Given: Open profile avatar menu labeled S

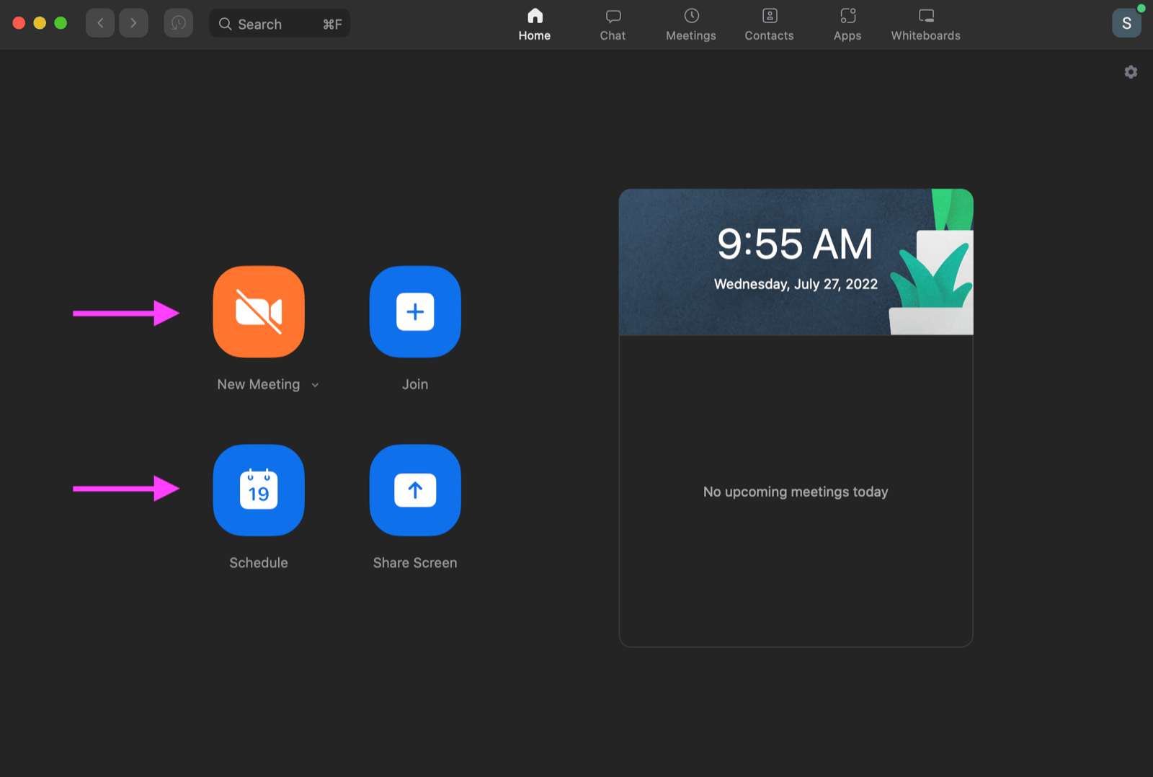Looking at the screenshot, I should tap(1126, 23).
